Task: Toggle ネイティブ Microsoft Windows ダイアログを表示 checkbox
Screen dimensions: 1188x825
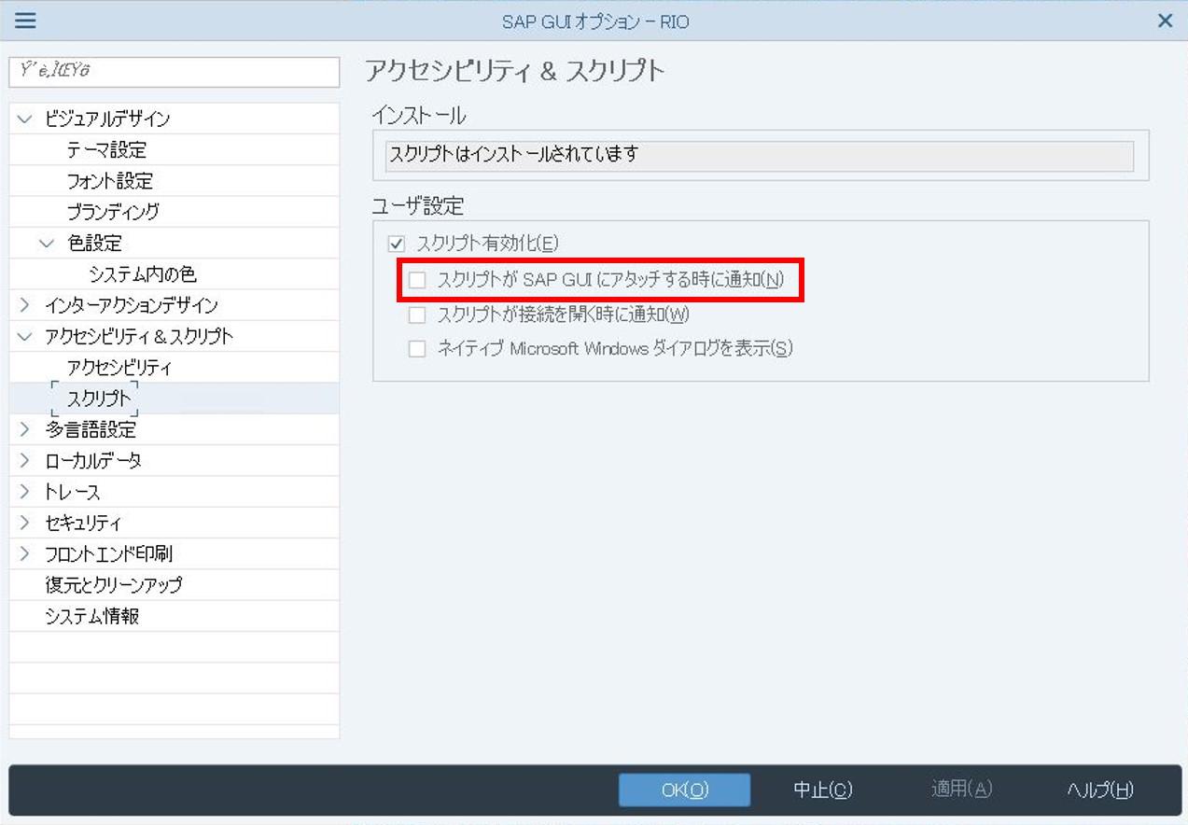Action: (x=417, y=349)
